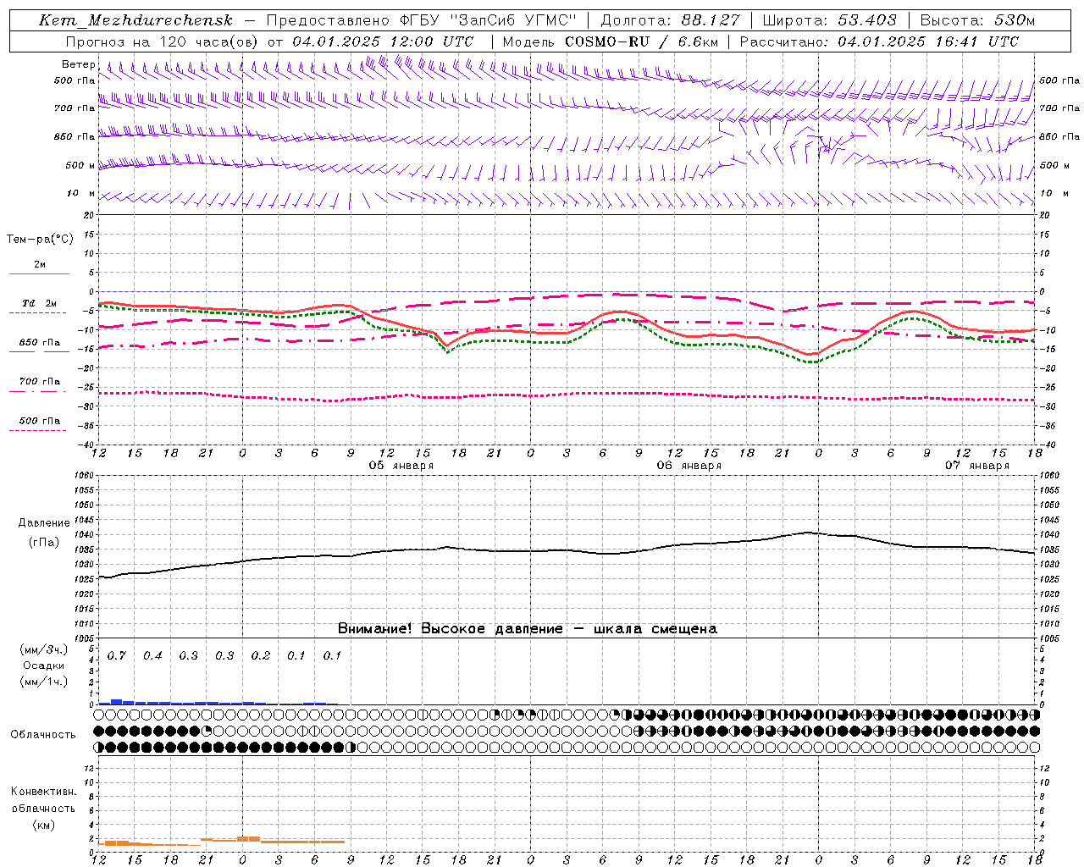Screen dimensions: 1084x867
Task: Select the 2м entry in the temperature legend
Action: click(x=40, y=265)
